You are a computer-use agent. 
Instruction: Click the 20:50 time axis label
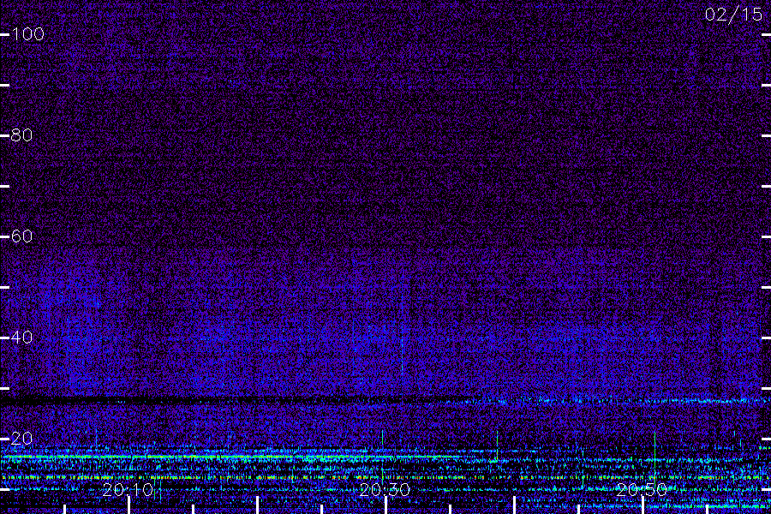pos(642,490)
